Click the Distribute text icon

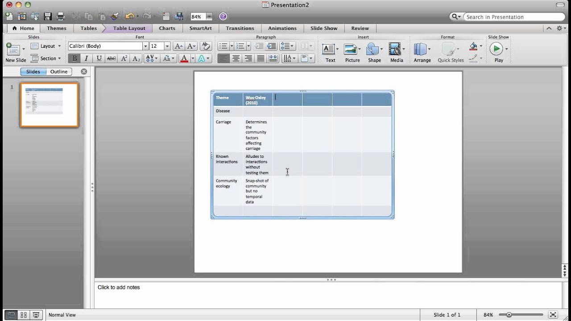[273, 58]
